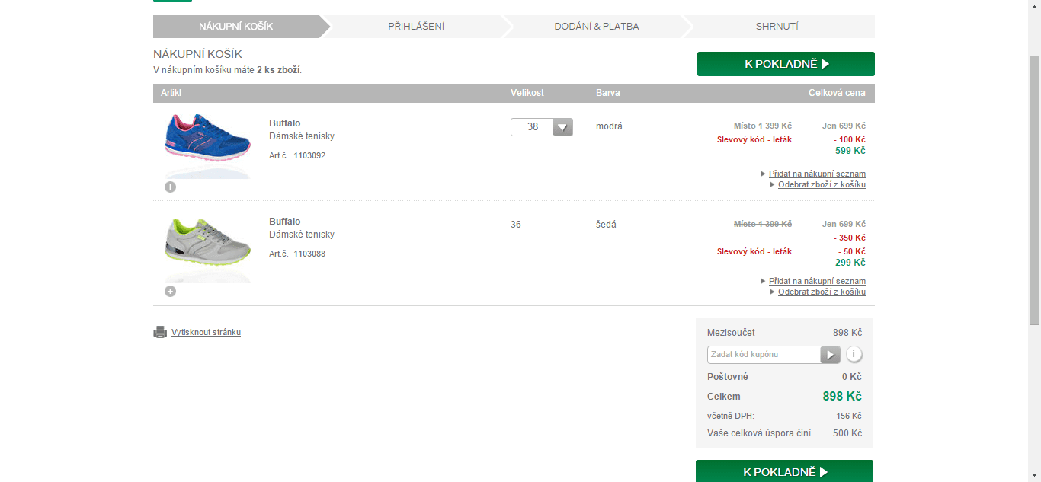Click the colour value šedá
The image size is (1041, 482).
coord(606,225)
